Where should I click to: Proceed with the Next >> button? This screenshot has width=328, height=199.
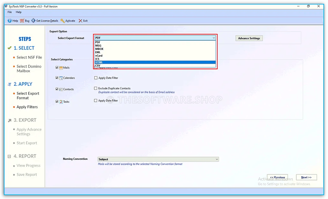click(x=307, y=177)
